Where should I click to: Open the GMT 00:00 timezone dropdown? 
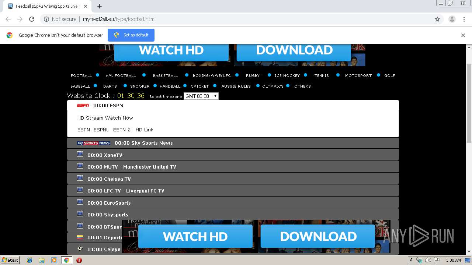coord(201,96)
